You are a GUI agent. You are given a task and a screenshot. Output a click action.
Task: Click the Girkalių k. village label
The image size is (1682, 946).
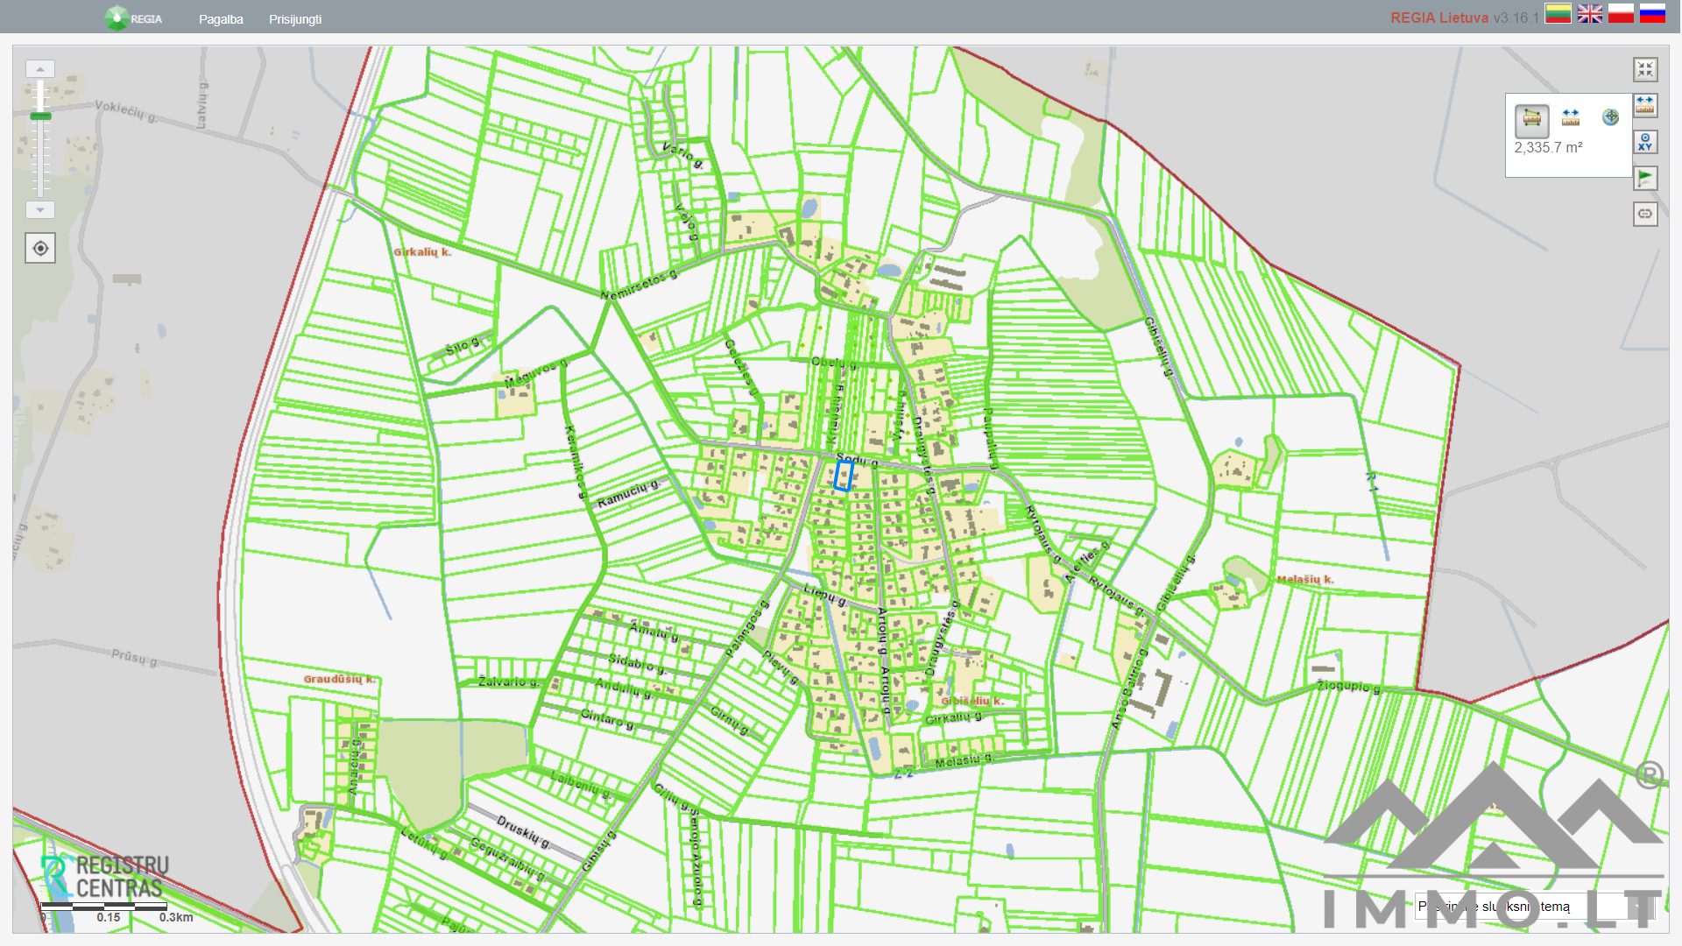click(x=422, y=252)
